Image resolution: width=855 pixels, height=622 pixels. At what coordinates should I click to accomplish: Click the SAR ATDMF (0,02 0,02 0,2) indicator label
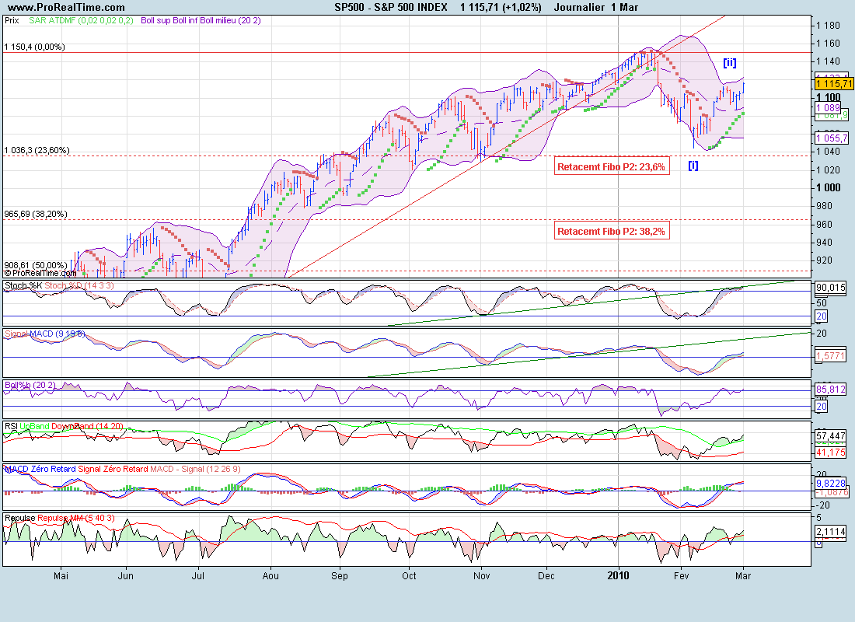(82, 20)
